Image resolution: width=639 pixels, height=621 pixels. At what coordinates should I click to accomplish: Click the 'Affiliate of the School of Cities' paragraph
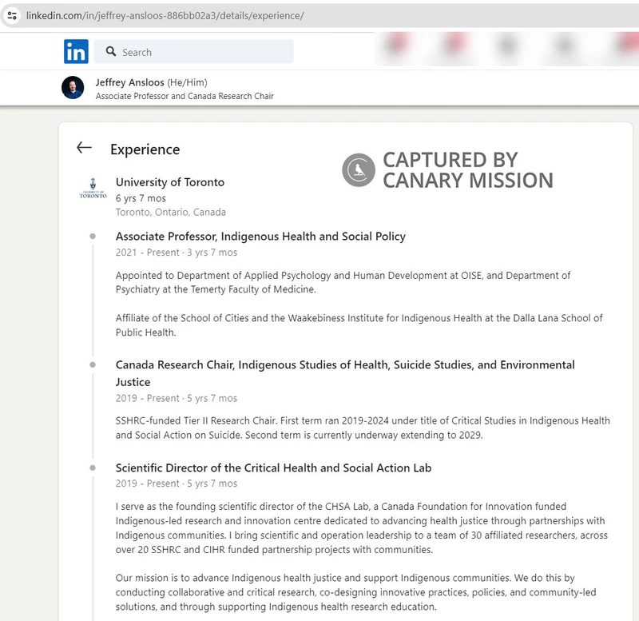(x=359, y=325)
